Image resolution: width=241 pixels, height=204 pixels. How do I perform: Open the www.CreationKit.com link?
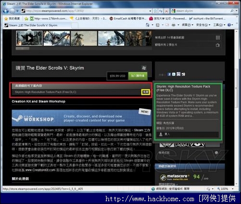point(40,170)
